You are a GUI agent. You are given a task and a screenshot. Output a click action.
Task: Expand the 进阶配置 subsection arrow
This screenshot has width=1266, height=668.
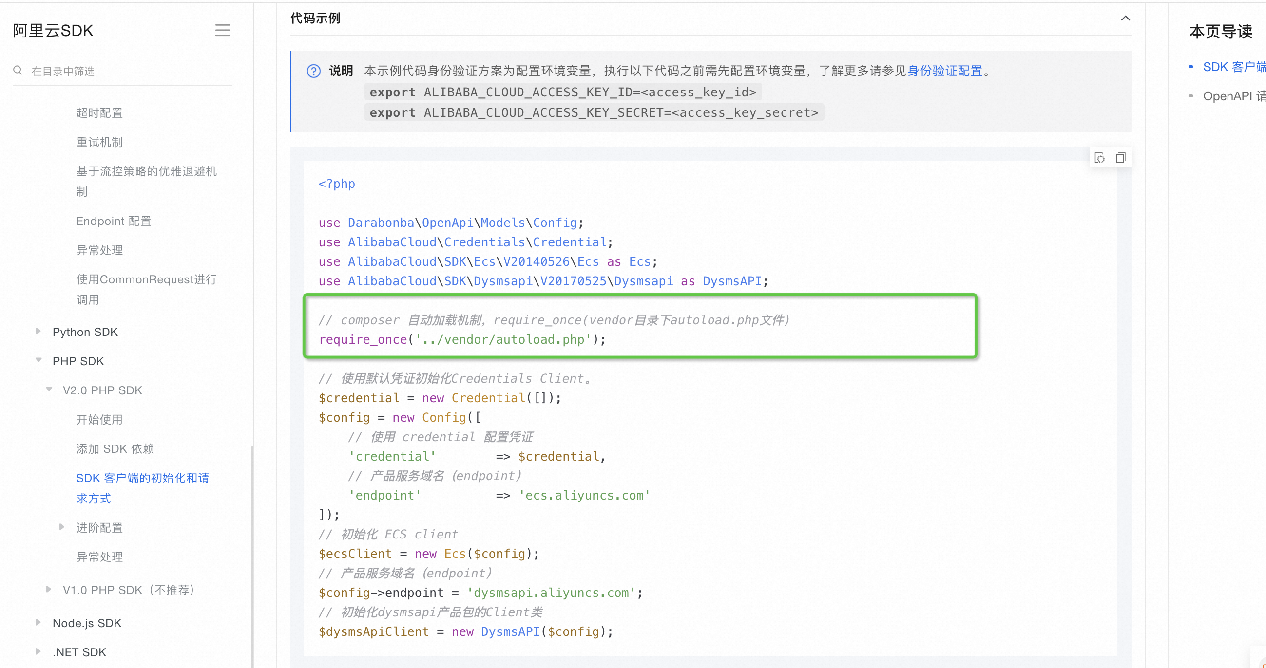(62, 527)
